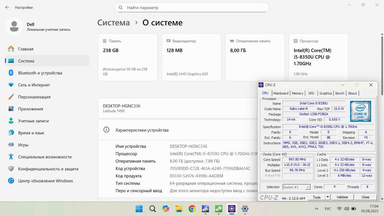Open Socket #1 selection dropdown in CPU-Z
The image size is (384, 216).
coord(296,187)
